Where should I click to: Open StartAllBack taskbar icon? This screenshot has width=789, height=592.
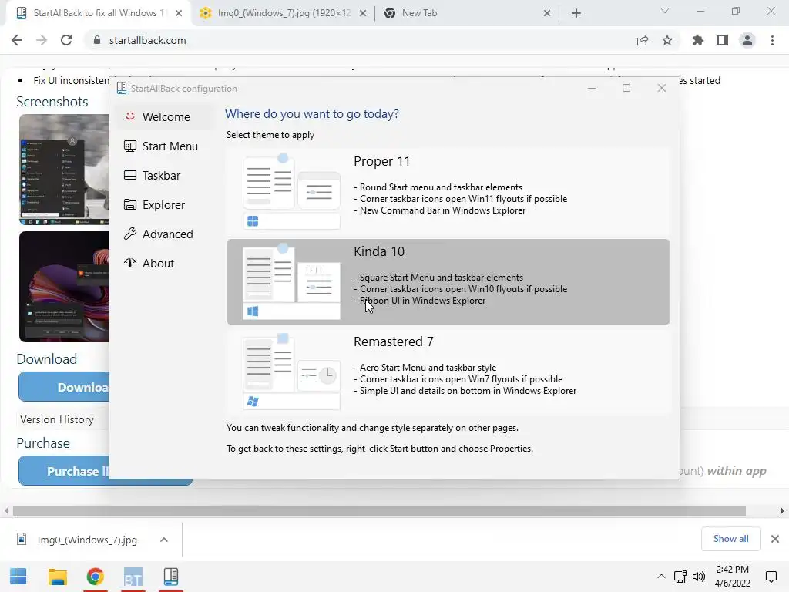(x=171, y=577)
